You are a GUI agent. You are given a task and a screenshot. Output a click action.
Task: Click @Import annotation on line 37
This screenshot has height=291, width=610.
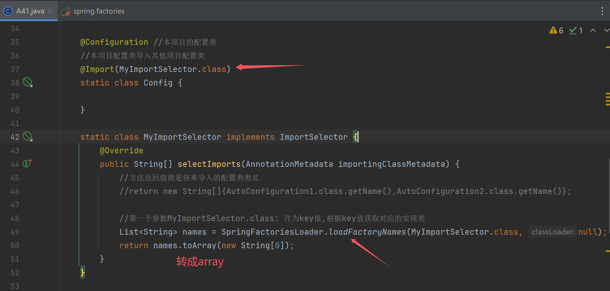(x=97, y=69)
